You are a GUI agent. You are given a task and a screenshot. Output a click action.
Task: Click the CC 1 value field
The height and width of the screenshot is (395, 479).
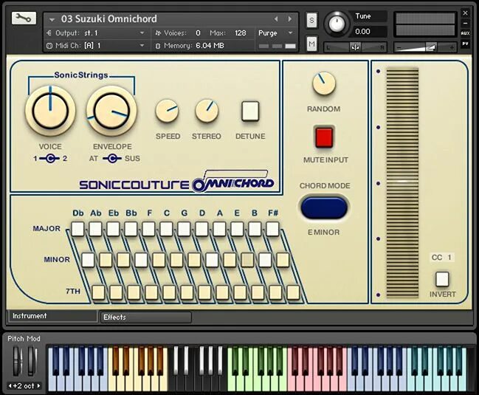click(x=442, y=258)
